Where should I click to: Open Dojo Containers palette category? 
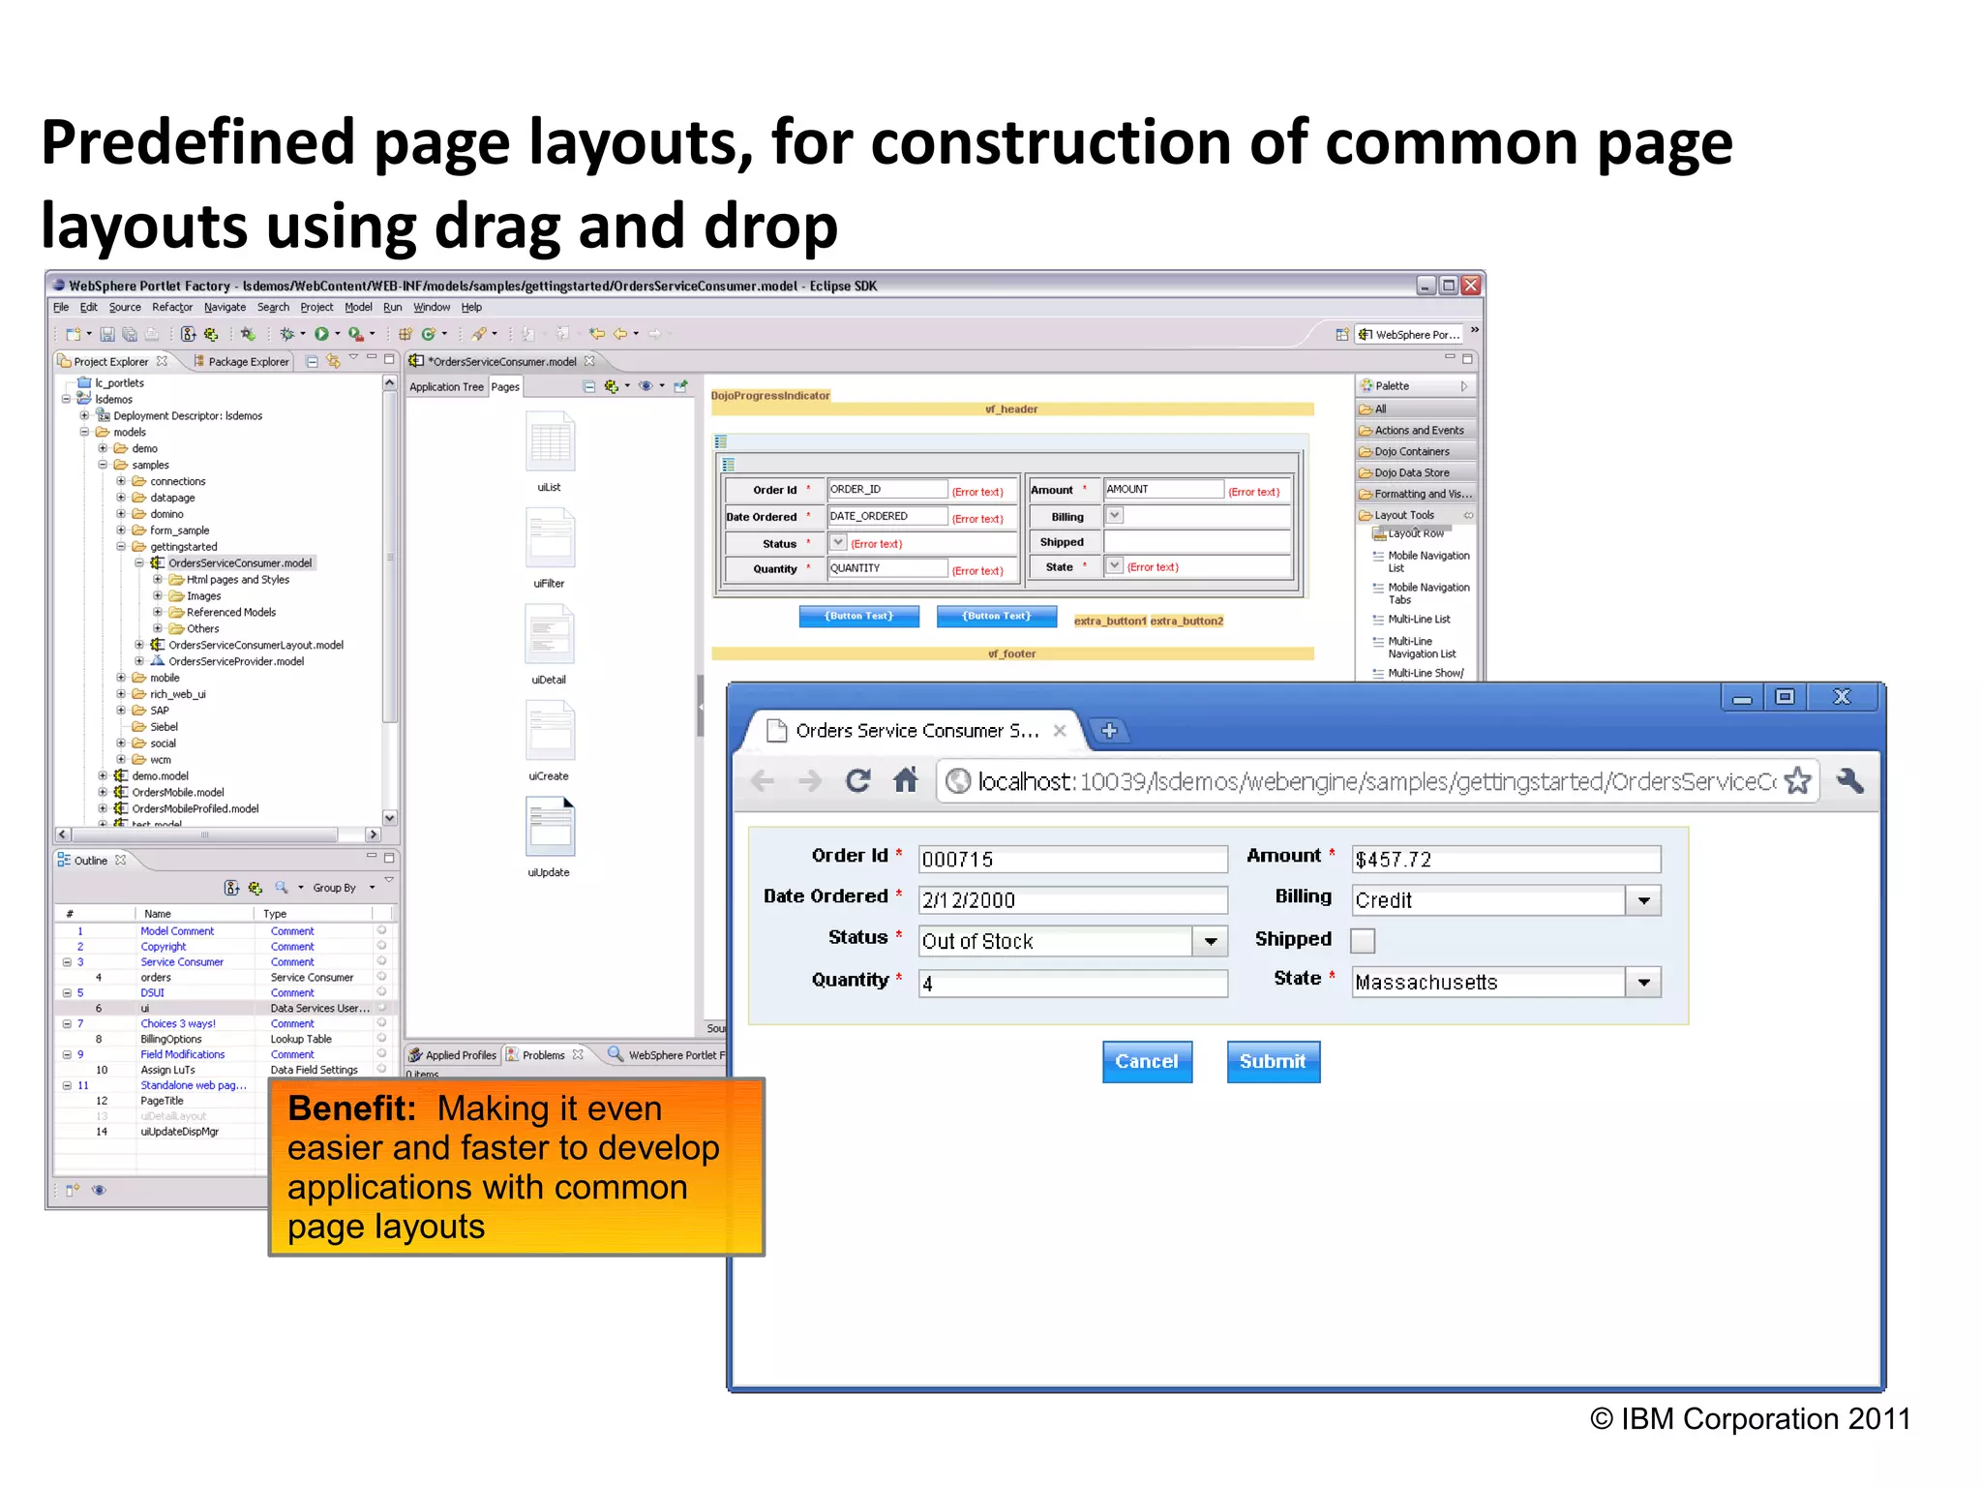coord(1417,452)
